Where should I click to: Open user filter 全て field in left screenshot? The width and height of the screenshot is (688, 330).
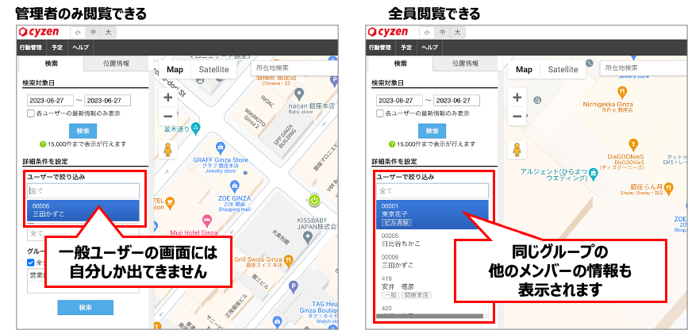pos(83,191)
